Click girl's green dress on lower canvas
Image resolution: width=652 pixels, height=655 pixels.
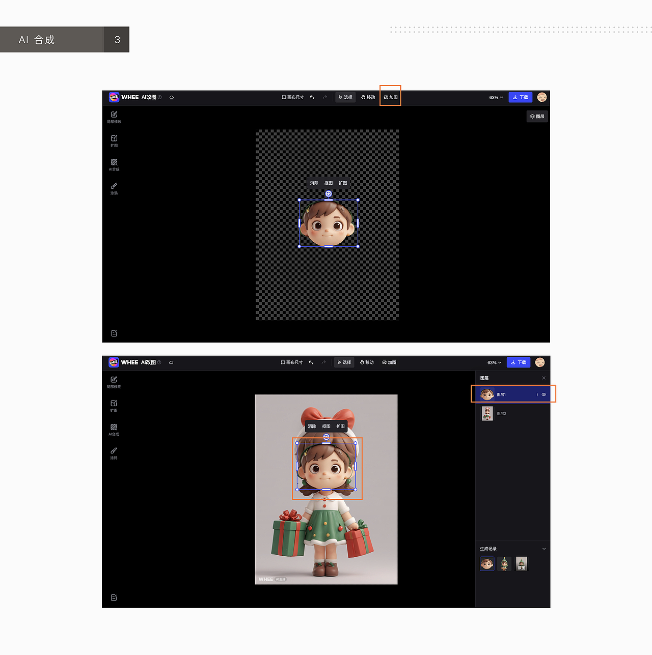pos(325,527)
